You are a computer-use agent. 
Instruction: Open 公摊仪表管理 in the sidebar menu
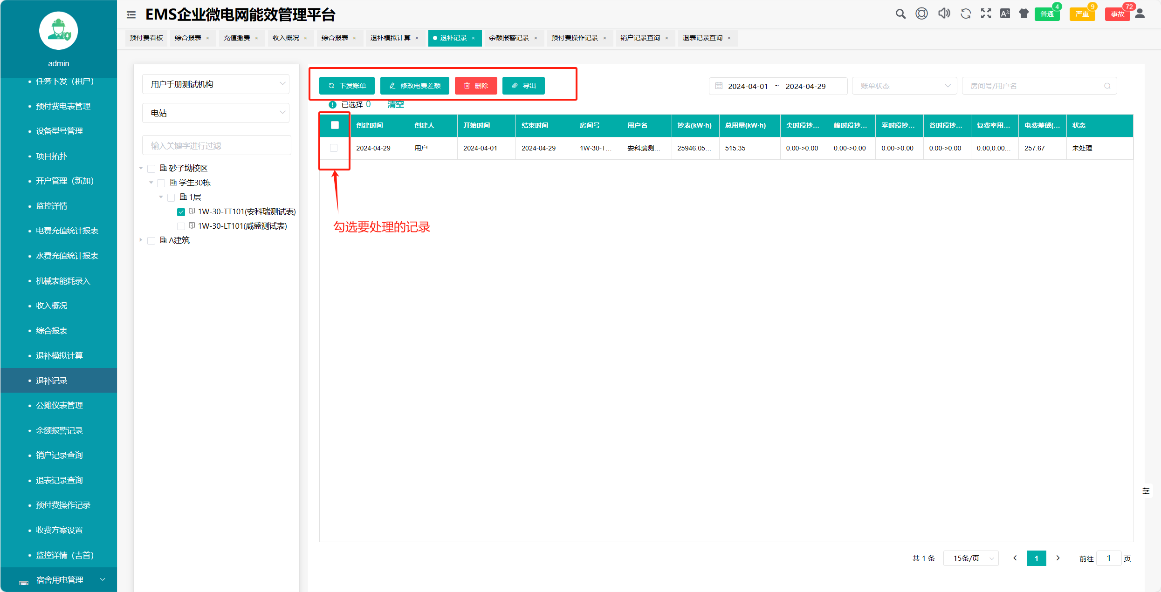pos(59,405)
